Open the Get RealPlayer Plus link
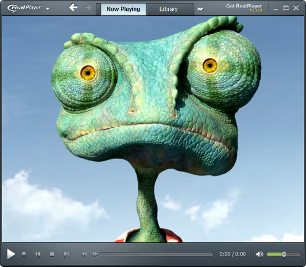Viewport: 306px width, 267px height. [244, 8]
